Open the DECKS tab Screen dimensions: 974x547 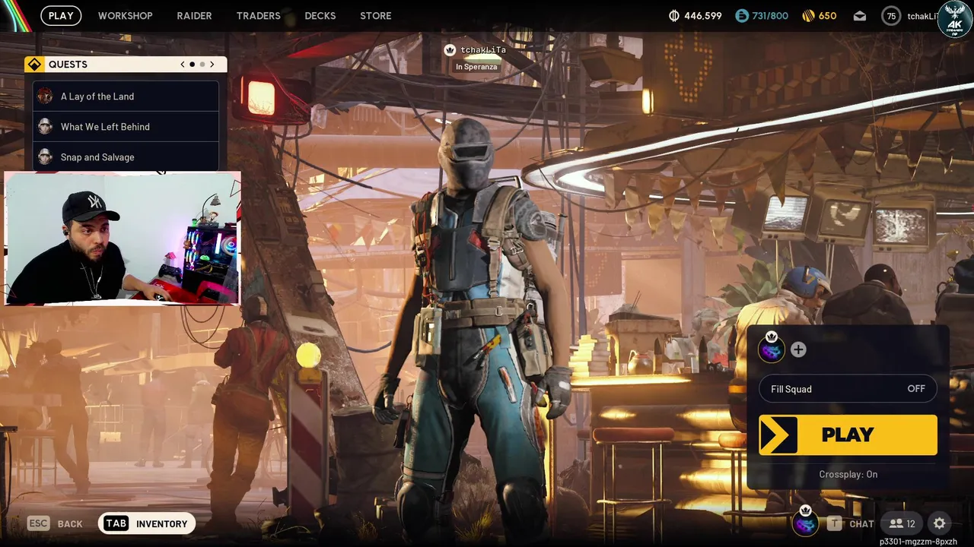[320, 15]
